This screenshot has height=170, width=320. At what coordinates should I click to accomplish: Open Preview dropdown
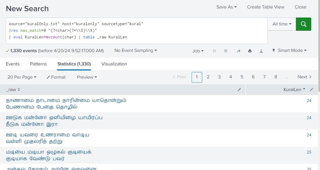(87, 77)
